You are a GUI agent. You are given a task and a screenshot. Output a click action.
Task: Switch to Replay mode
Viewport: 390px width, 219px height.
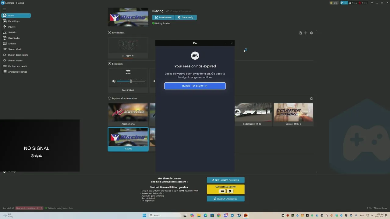(x=353, y=3)
